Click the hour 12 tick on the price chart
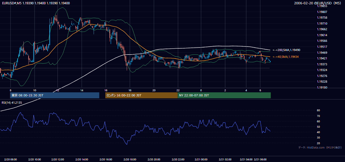The image size is (345, 162). [57, 90]
